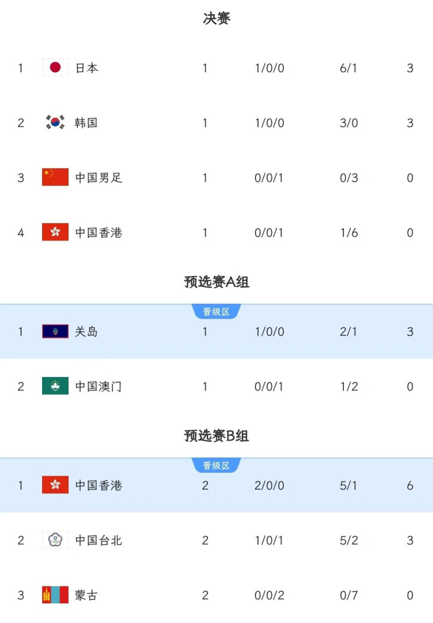
Task: Click the 预选赛B组 section heading
Action: click(216, 435)
